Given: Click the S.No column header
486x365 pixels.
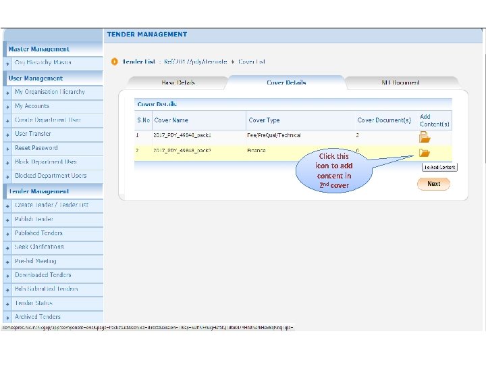Looking at the screenshot, I should click(143, 120).
